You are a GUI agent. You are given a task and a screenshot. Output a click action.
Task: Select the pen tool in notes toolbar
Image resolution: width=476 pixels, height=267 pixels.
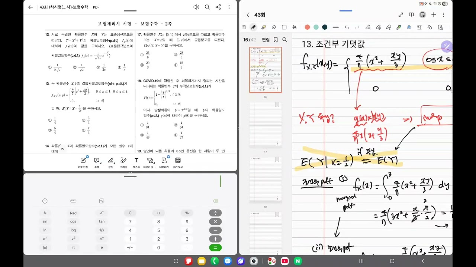click(x=253, y=27)
